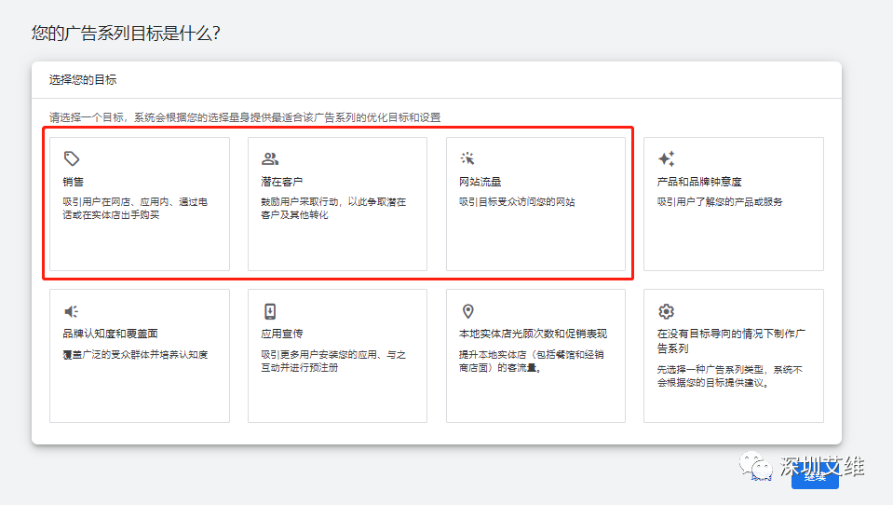The height and width of the screenshot is (505, 893).
Task: Click the gear icon for no-goal campaign
Action: click(666, 311)
